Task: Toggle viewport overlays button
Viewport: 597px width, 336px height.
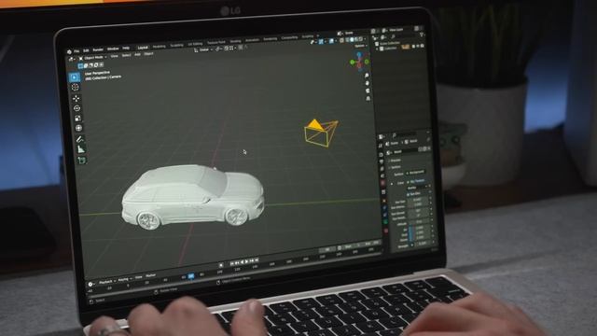Action: [332, 41]
